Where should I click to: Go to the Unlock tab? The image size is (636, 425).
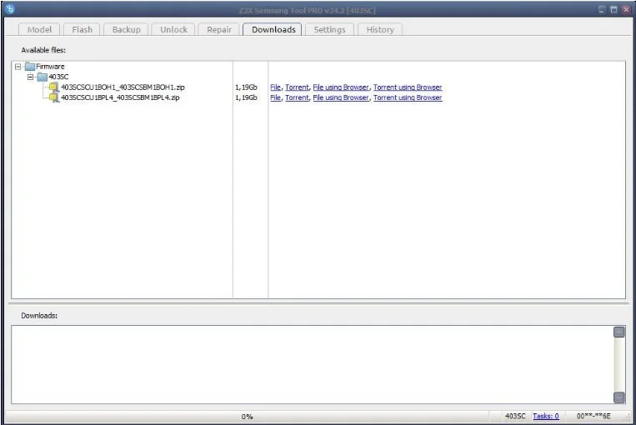[x=173, y=30]
